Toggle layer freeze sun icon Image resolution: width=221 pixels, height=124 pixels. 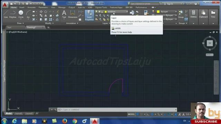pyautogui.click(x=99, y=12)
